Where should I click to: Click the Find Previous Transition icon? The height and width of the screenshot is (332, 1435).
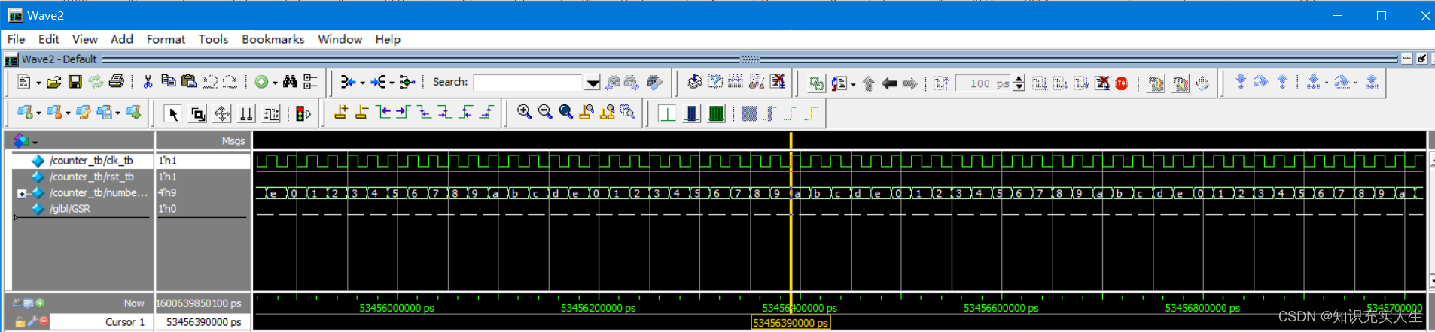coord(383,113)
